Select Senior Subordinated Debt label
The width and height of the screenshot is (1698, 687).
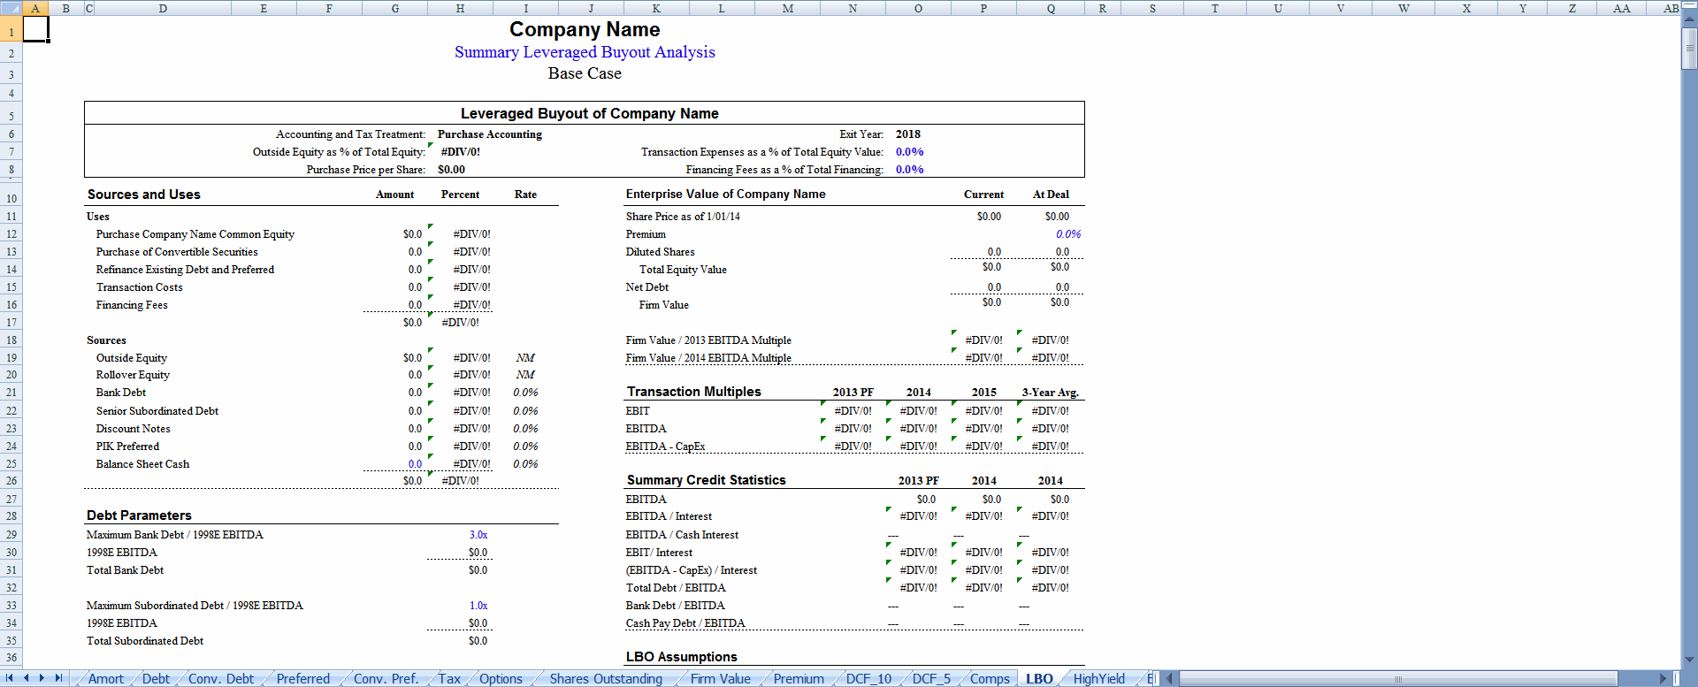coord(157,411)
